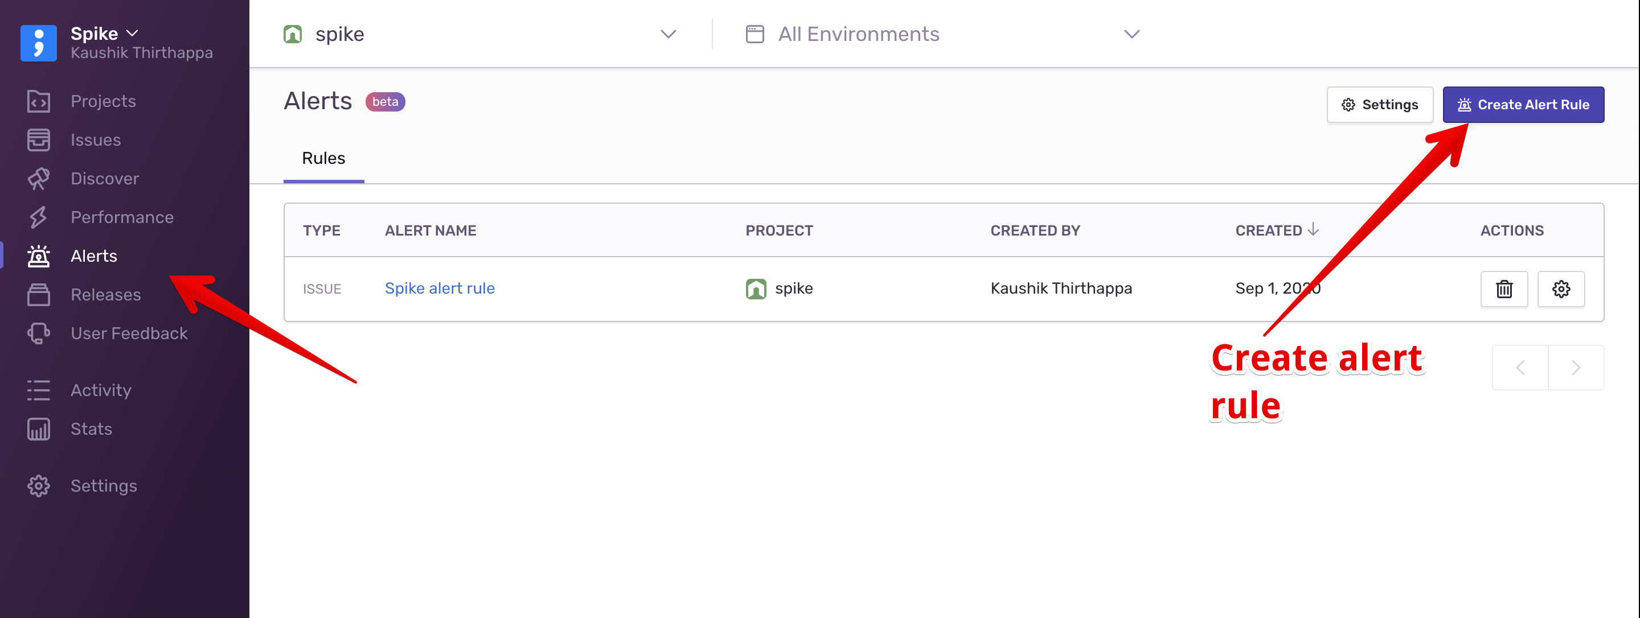Go to Stats in sidebar
1640x618 pixels.
[x=91, y=429]
